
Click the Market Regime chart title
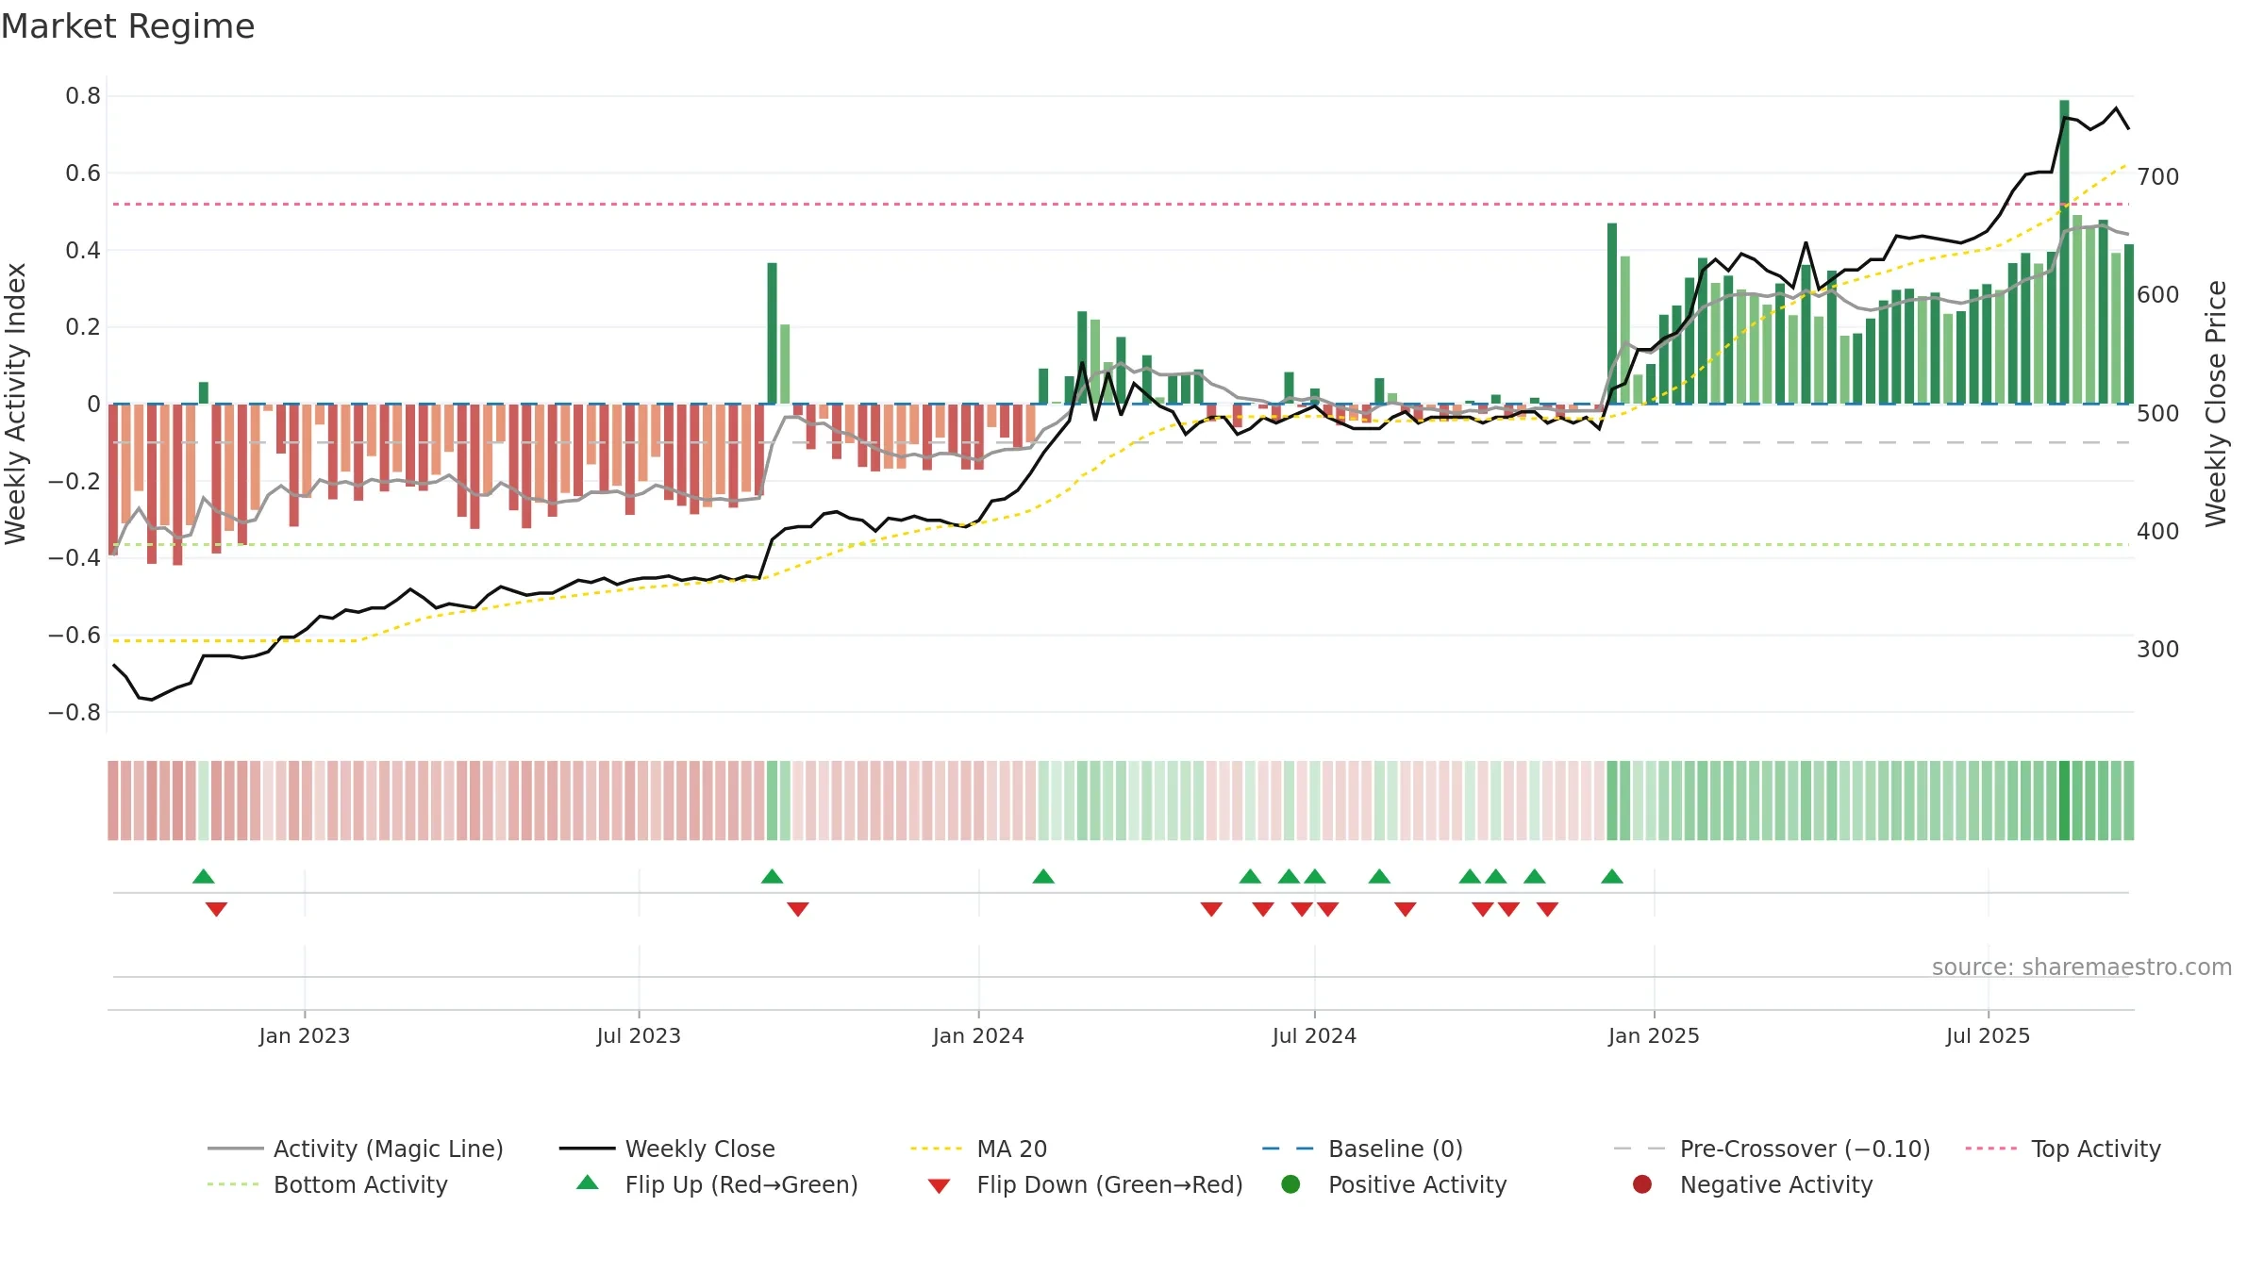point(127,26)
